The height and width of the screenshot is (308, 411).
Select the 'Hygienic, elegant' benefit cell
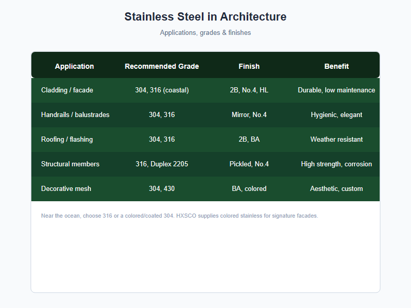coord(337,114)
